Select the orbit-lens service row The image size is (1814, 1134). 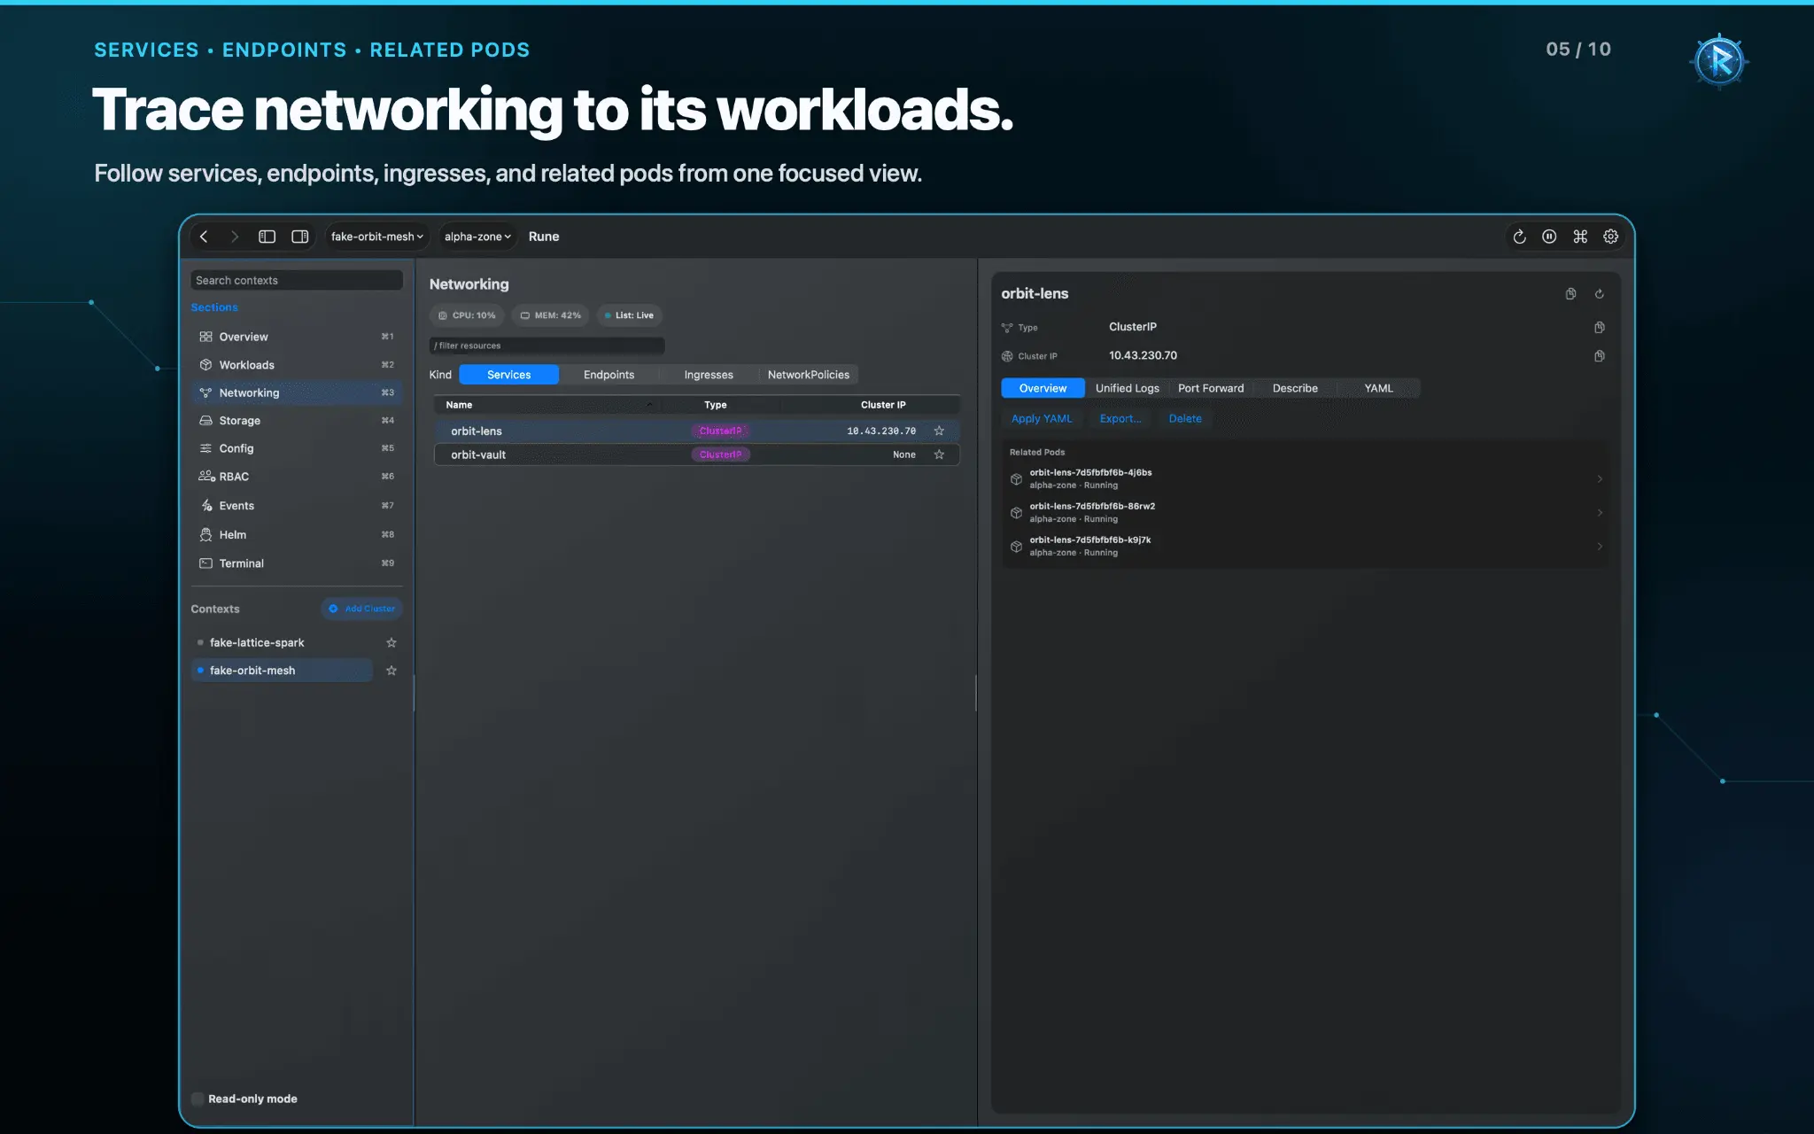tap(696, 431)
